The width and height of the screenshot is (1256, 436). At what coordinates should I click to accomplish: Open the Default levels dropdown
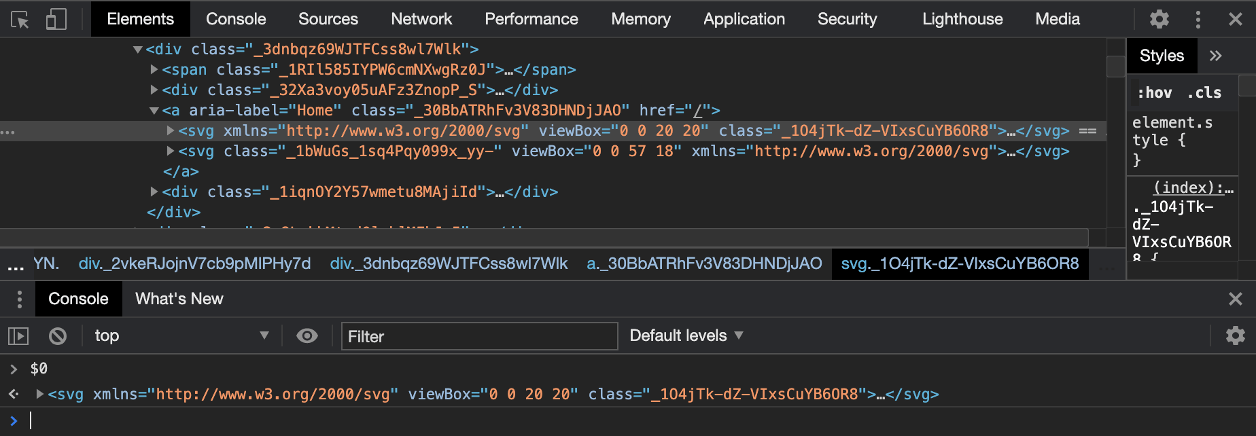click(686, 335)
